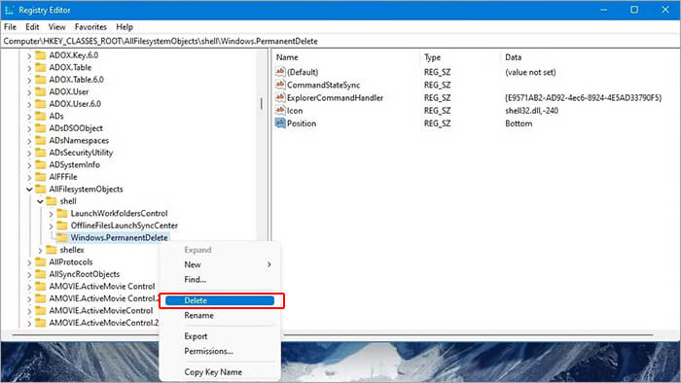681x383 pixels.
Task: Expand the OfflineFilesLaunchSyncCenter key
Action: click(51, 226)
